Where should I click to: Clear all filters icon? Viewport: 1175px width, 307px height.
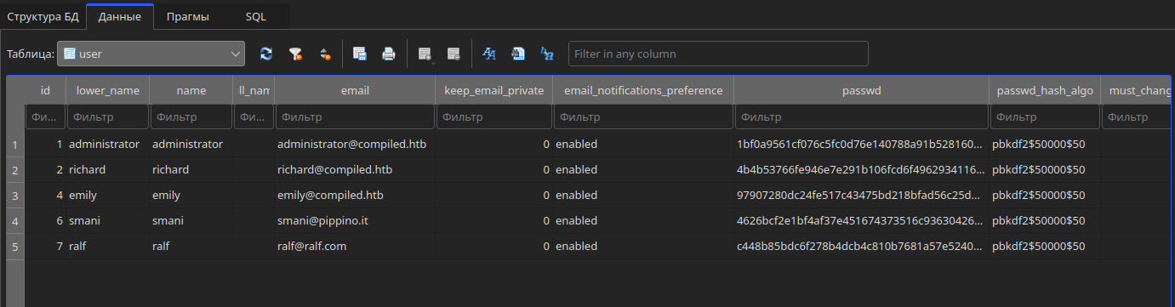coord(295,54)
